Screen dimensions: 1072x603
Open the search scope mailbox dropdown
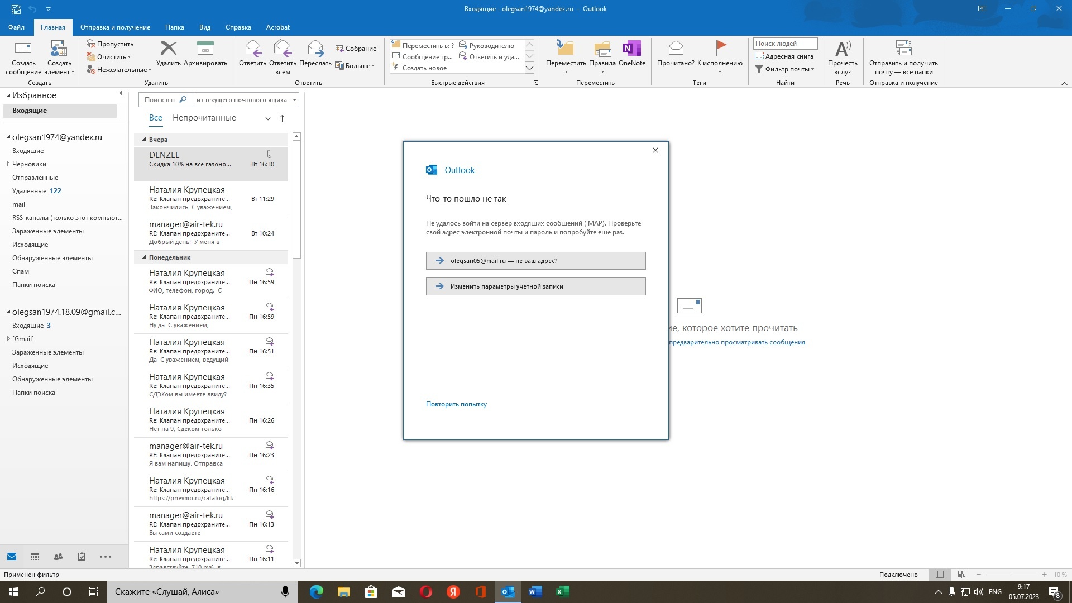[294, 100]
